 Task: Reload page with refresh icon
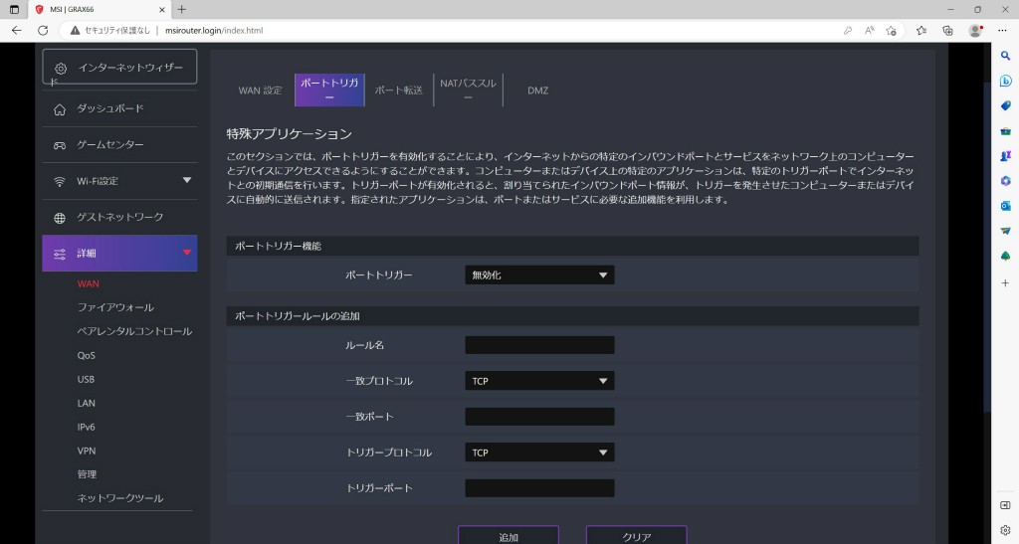[x=43, y=30]
